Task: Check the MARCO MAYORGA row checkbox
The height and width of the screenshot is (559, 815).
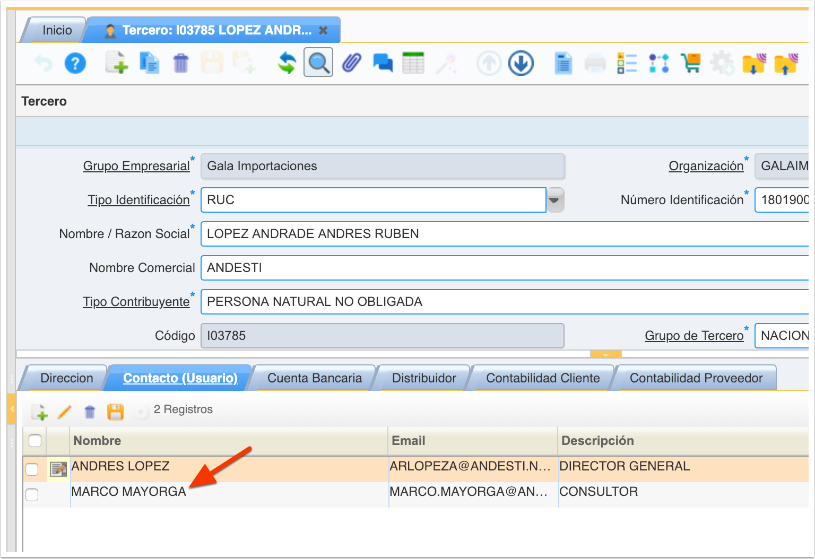Action: coord(32,494)
